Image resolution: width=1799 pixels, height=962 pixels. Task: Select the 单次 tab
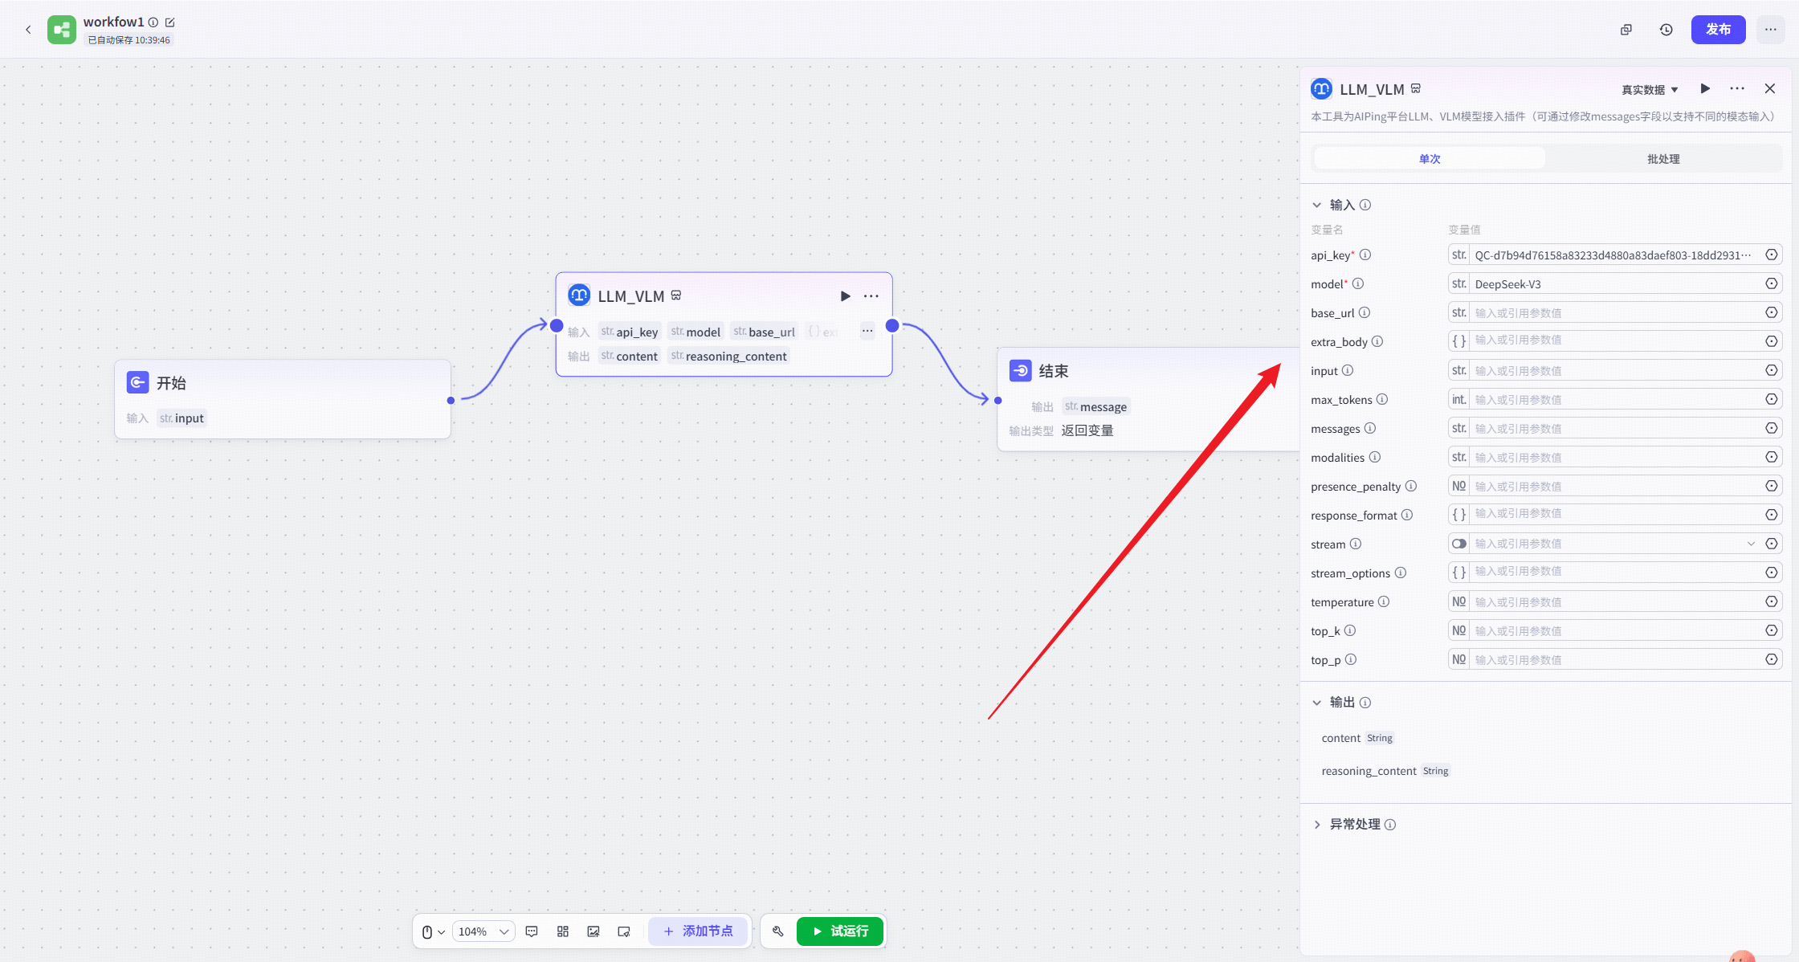point(1430,159)
